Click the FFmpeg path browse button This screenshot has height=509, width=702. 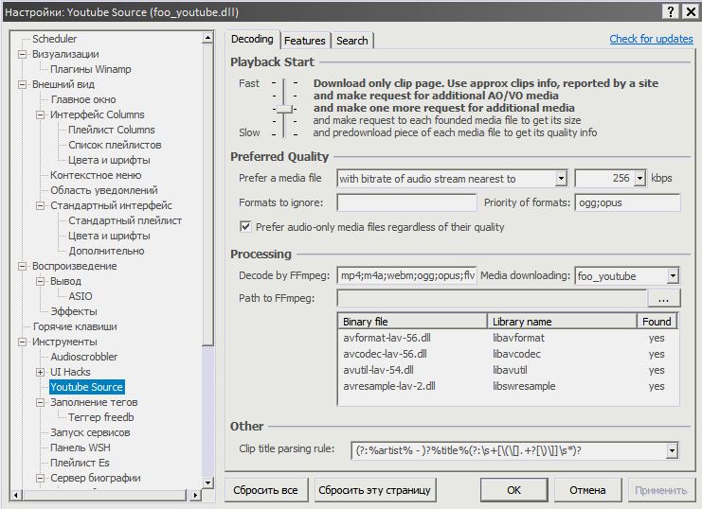pyautogui.click(x=664, y=298)
